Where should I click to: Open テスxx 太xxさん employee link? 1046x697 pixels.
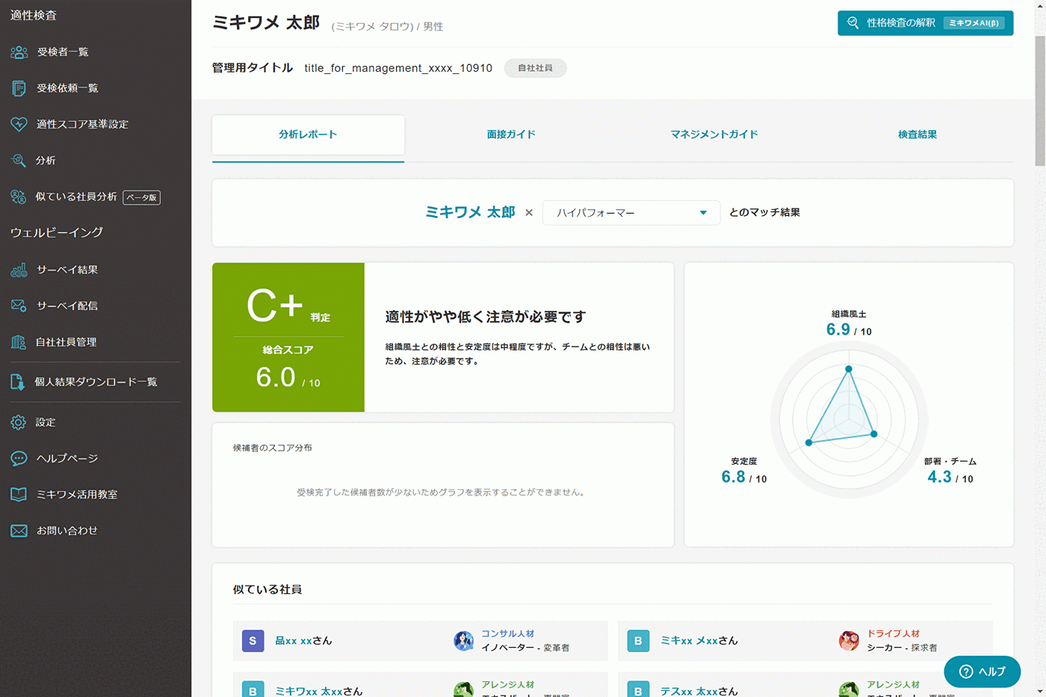tap(699, 691)
